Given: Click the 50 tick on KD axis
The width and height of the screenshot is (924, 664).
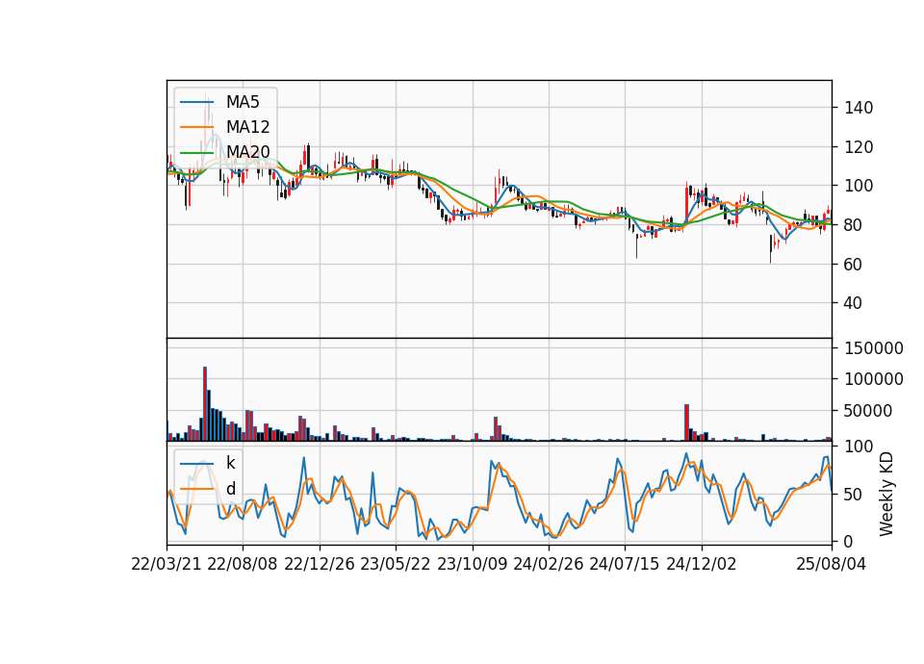Looking at the screenshot, I should (854, 495).
